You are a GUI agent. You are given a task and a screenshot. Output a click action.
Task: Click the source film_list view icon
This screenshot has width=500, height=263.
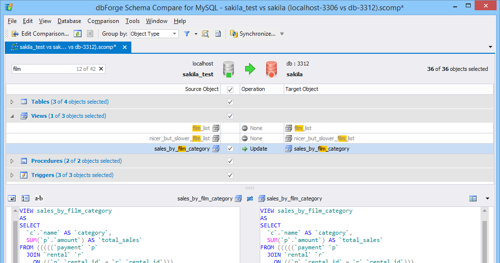(x=216, y=128)
